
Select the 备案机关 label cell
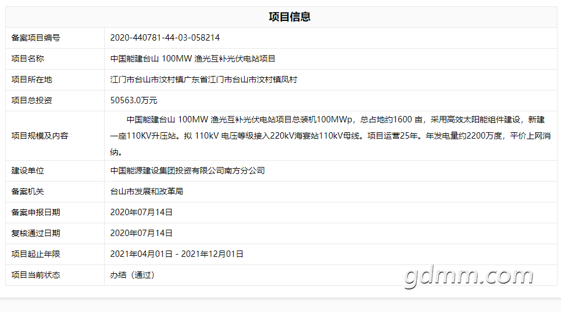tap(55, 191)
